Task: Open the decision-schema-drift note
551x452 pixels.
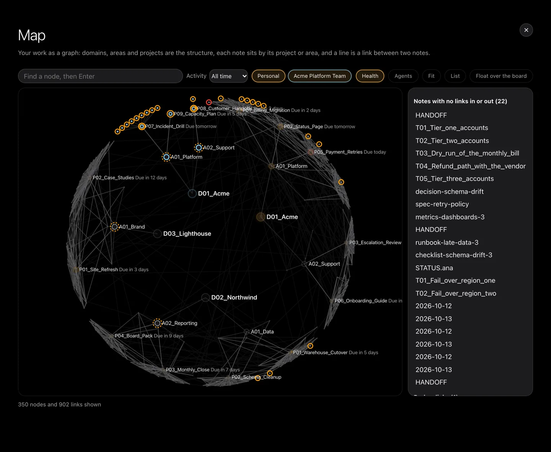Action: (449, 191)
